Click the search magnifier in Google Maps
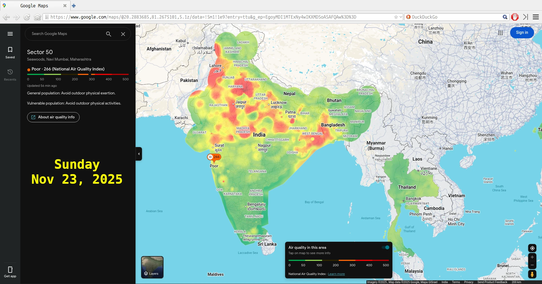 109,34
